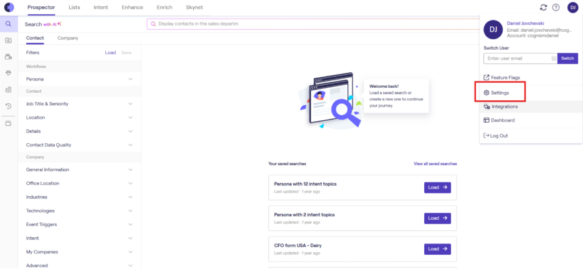
Task: Expand the Industries filter
Action: (131, 197)
